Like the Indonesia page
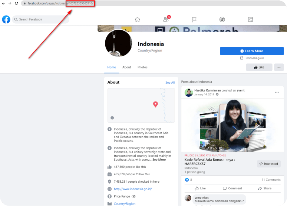This screenshot has width=287, height=206. [x=259, y=67]
